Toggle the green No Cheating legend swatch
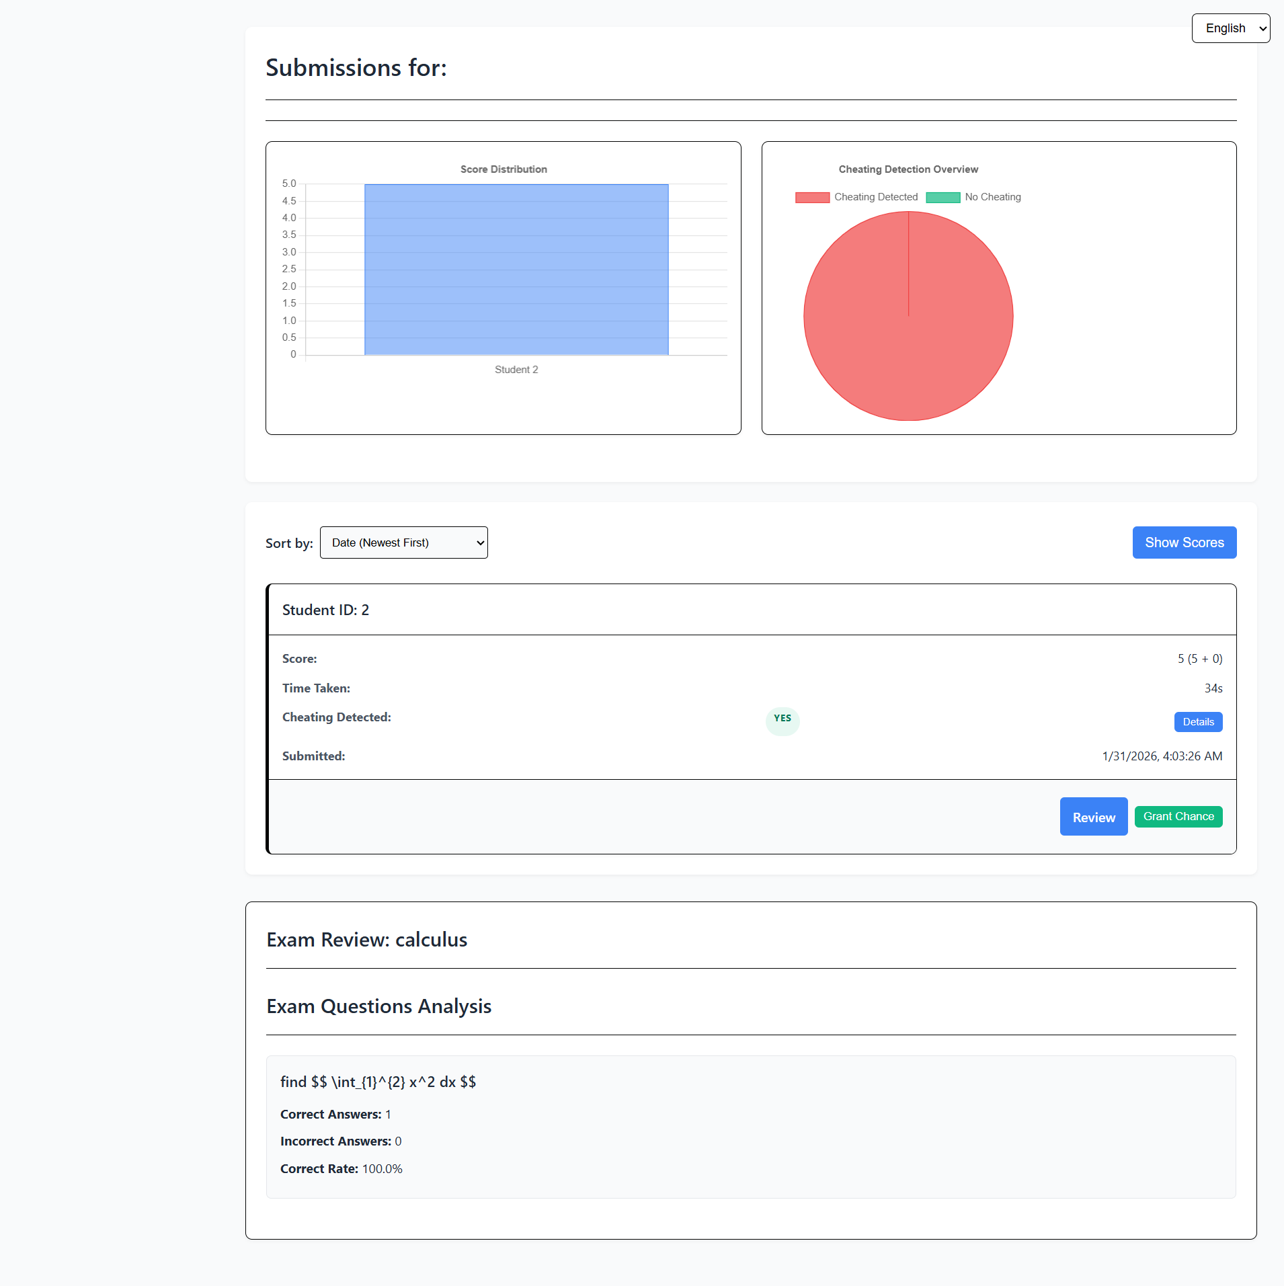 [942, 197]
